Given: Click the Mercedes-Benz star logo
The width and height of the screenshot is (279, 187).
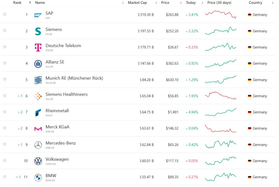Looking at the screenshot, I should click(x=38, y=145).
